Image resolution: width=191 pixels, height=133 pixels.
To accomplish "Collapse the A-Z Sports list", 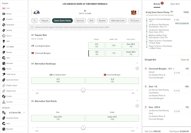I will [24, 112].
